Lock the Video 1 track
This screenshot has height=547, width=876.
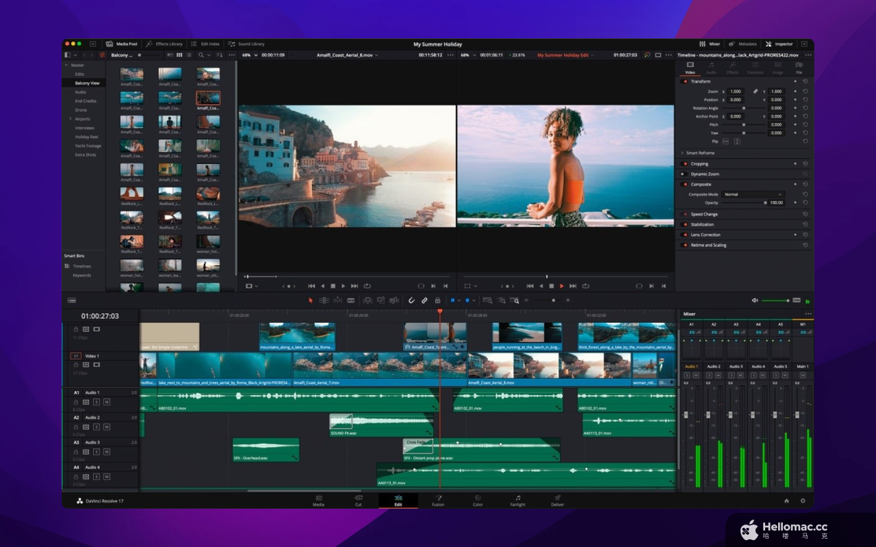[76, 365]
